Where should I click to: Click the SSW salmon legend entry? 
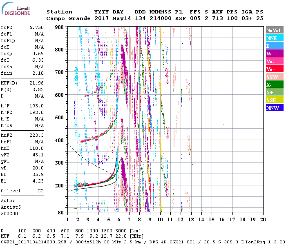[x=275, y=77]
